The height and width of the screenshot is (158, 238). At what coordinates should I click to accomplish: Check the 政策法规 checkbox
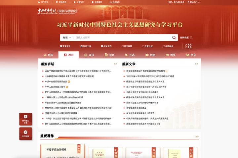143,46
